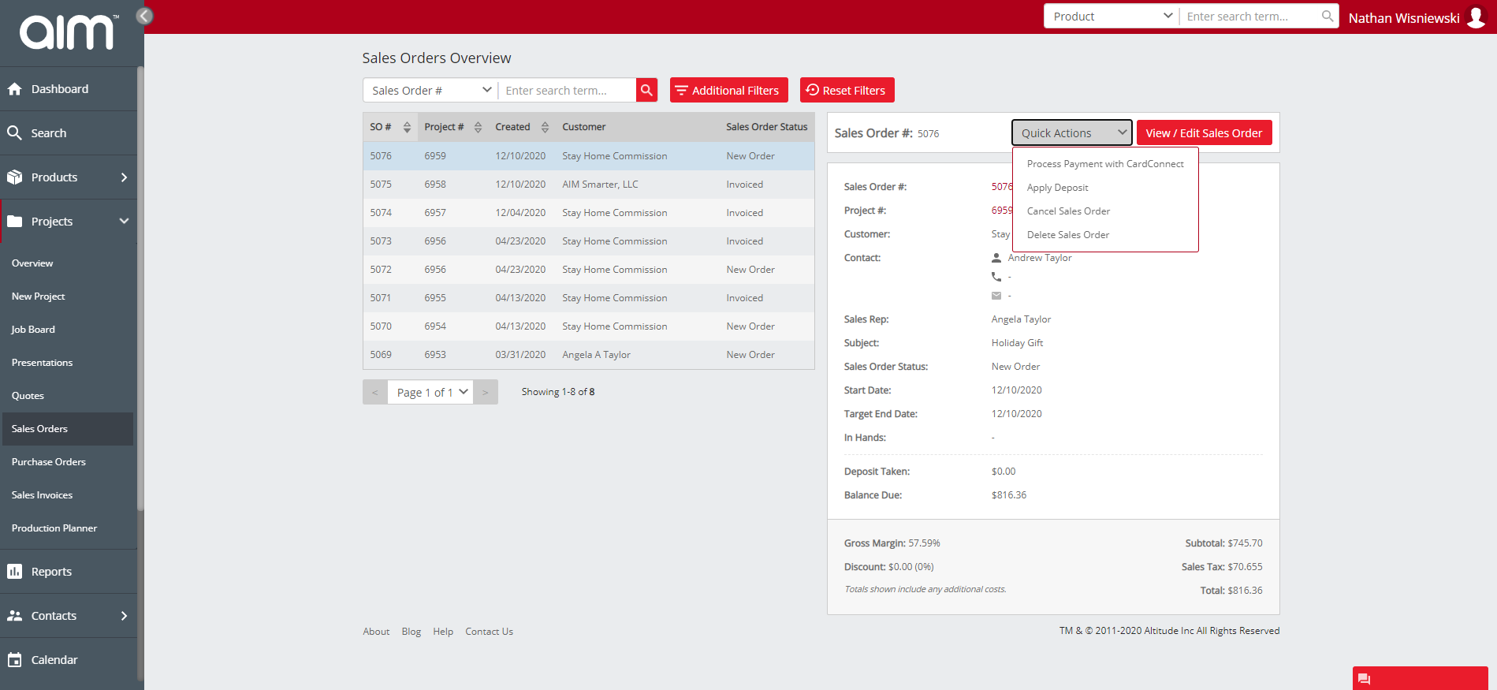The image size is (1497, 690).
Task: Go to next page arrow
Action: [486, 392]
